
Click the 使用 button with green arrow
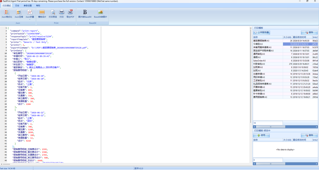coord(262,135)
